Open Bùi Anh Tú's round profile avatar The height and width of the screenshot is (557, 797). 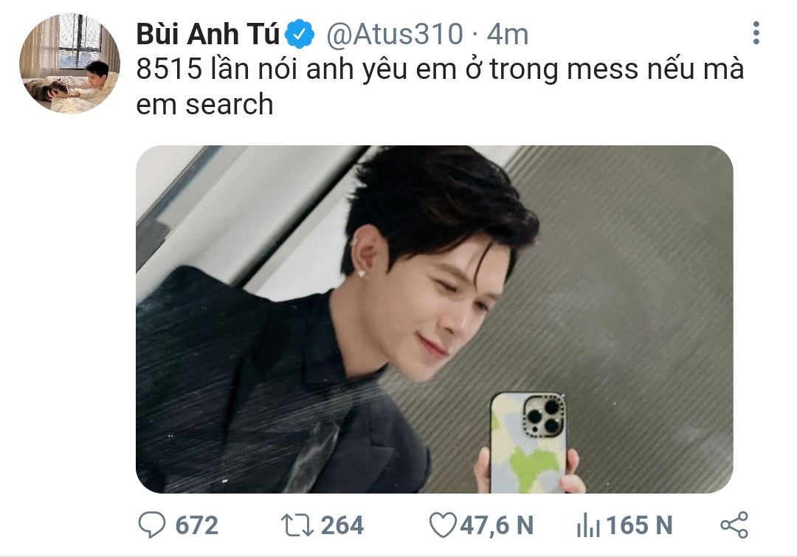69,63
